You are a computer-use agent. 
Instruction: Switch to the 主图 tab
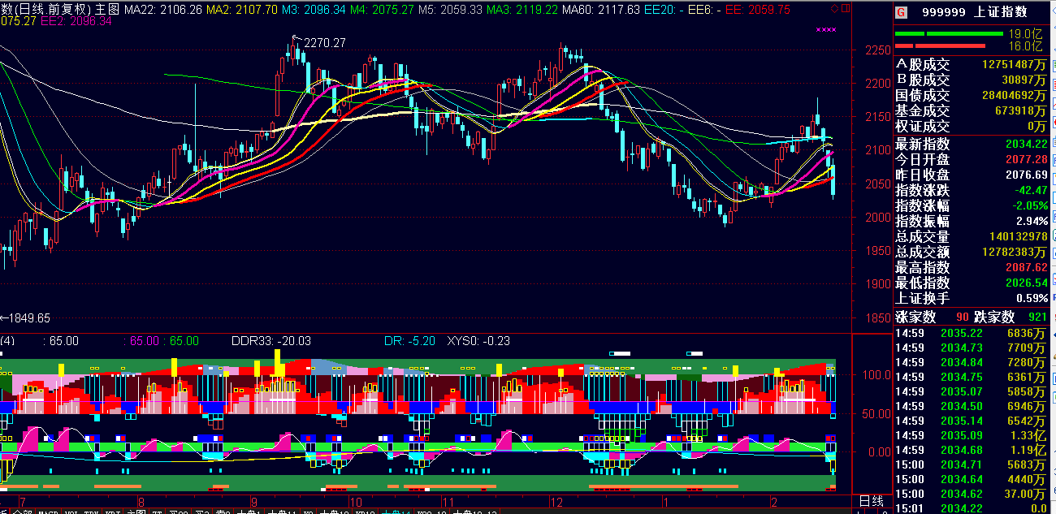point(136,512)
